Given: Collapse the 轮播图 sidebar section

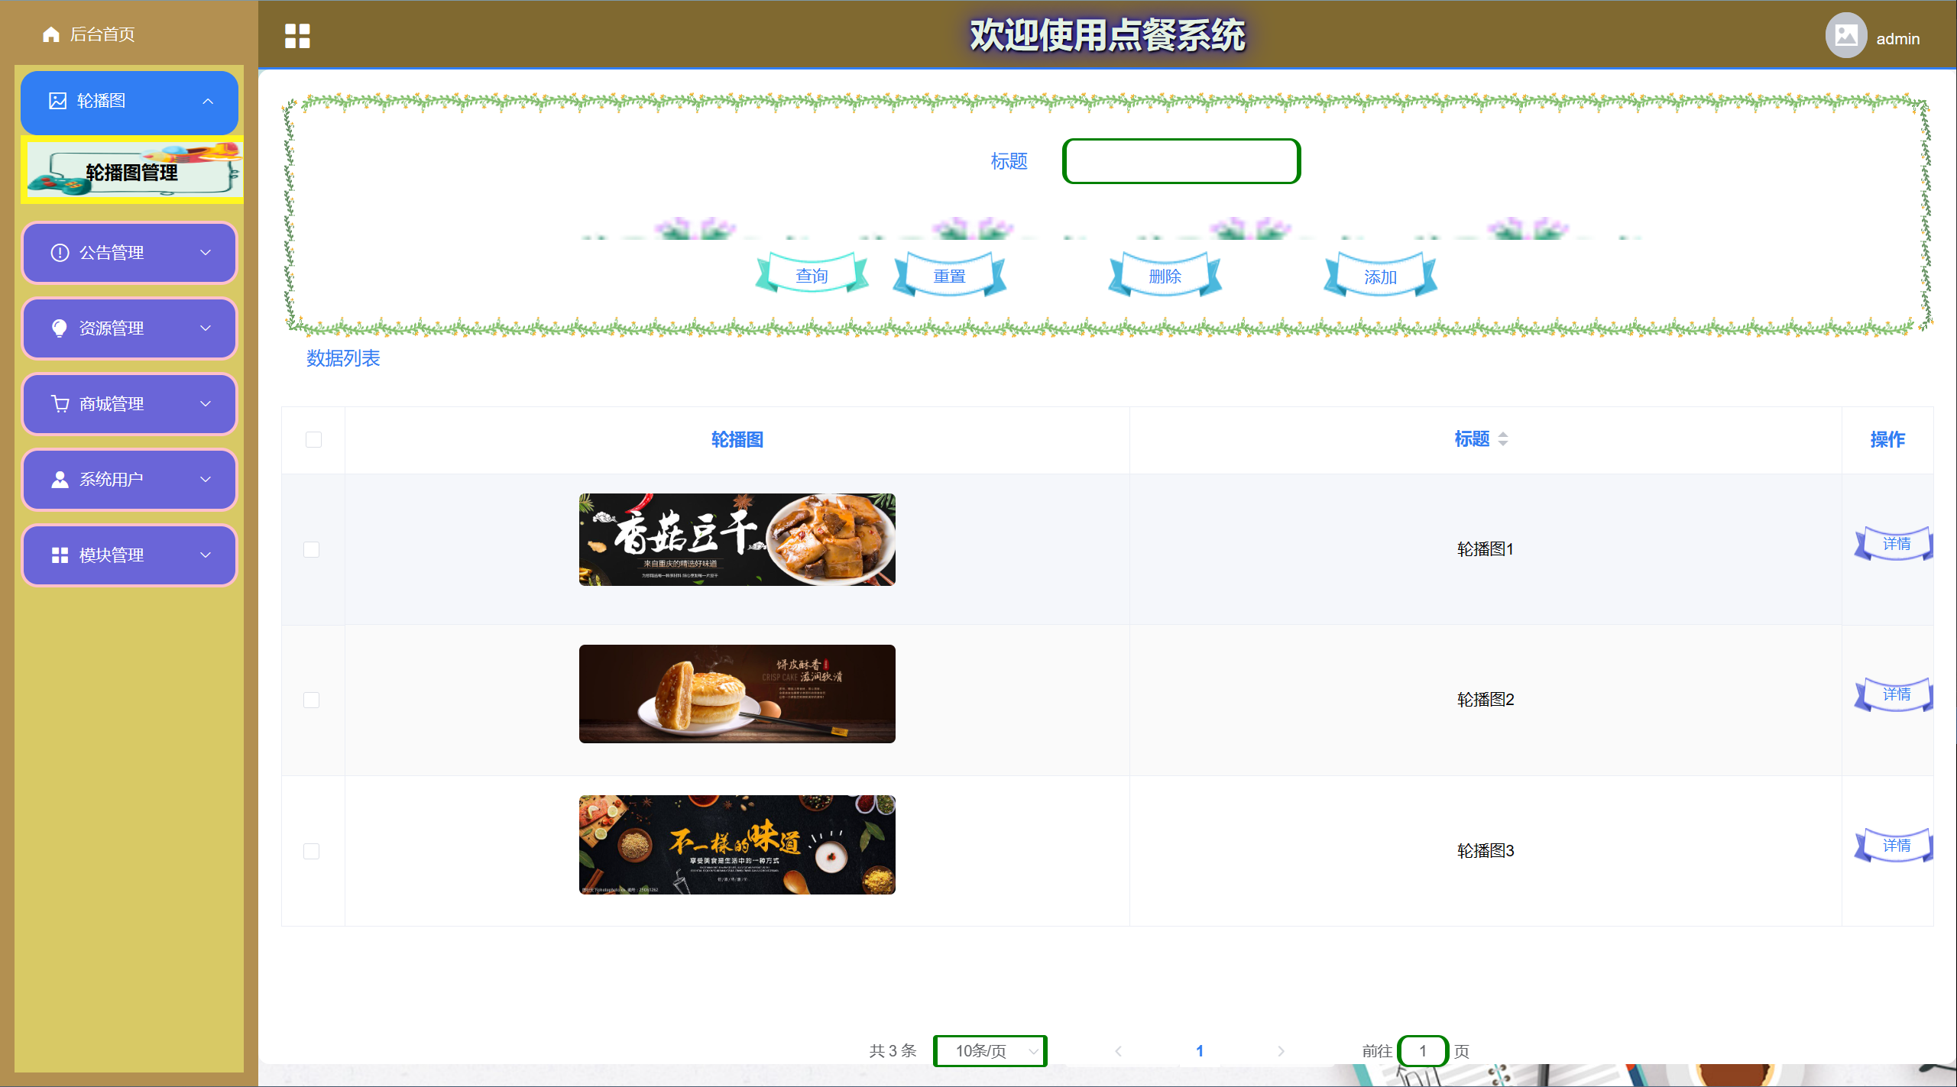Looking at the screenshot, I should (x=208, y=100).
